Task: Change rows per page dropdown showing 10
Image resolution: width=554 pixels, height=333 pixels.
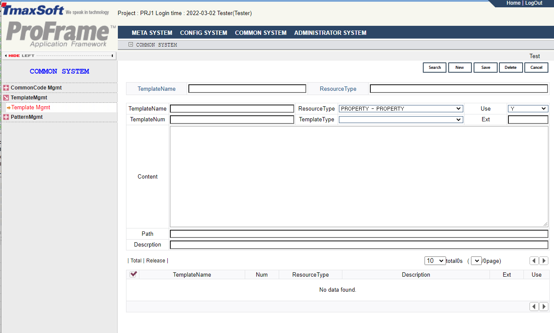Action: point(435,261)
